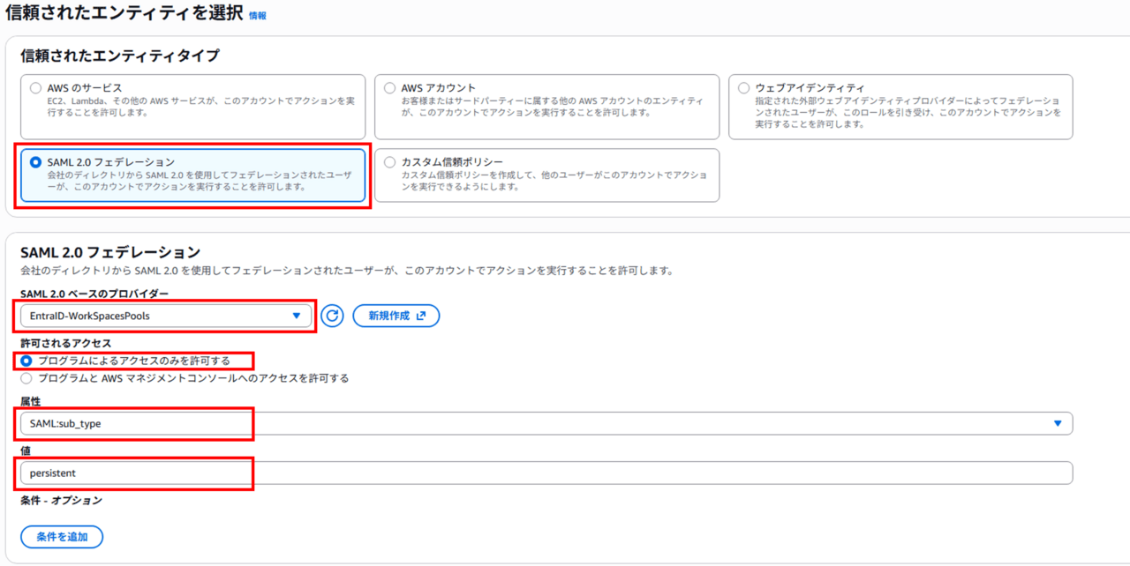Click the カスタム信頼ポリシー card description text
The image size is (1130, 566).
pyautogui.click(x=554, y=181)
